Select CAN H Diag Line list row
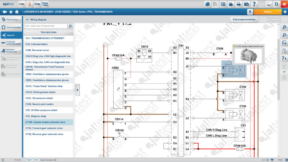The width and height of the screenshot is (288, 162). pos(48,56)
